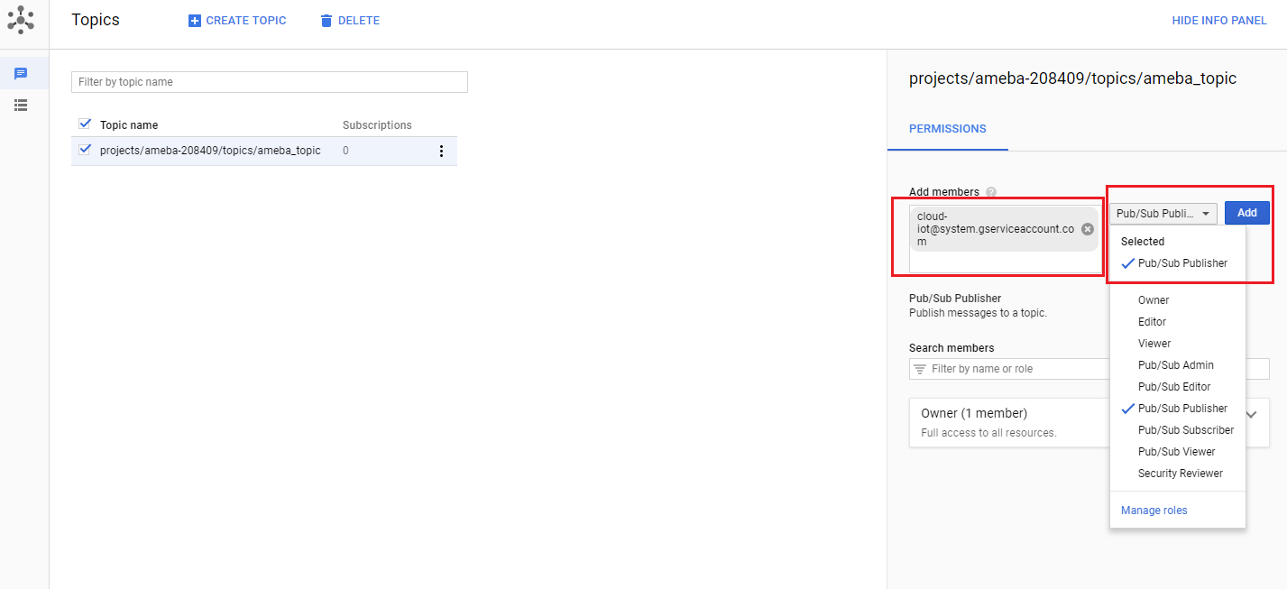Click the CREATE TOPIC button

tap(237, 21)
